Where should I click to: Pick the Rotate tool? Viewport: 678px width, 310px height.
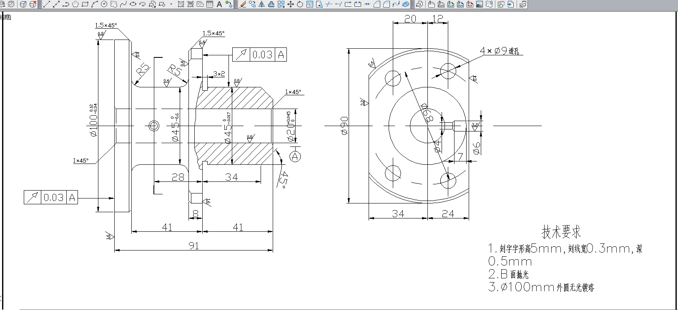pyautogui.click(x=300, y=4)
